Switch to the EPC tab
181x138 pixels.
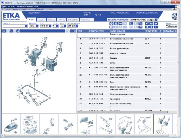pyautogui.click(x=31, y=20)
